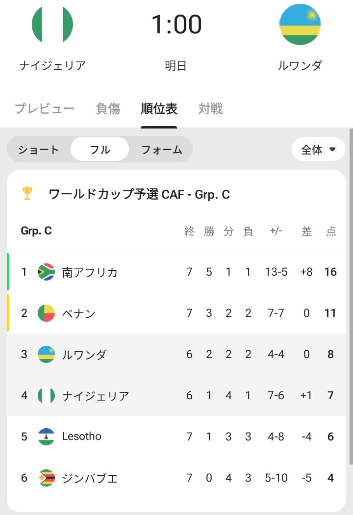The height and width of the screenshot is (515, 353).
Task: Open the 全体 filter dropdown
Action: tap(318, 150)
